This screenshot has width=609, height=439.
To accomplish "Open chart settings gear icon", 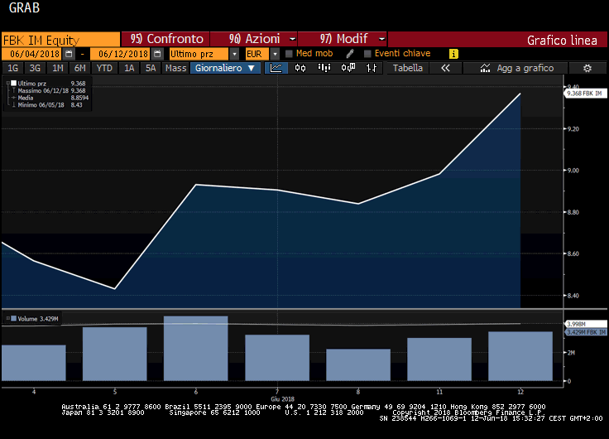I will [587, 68].
